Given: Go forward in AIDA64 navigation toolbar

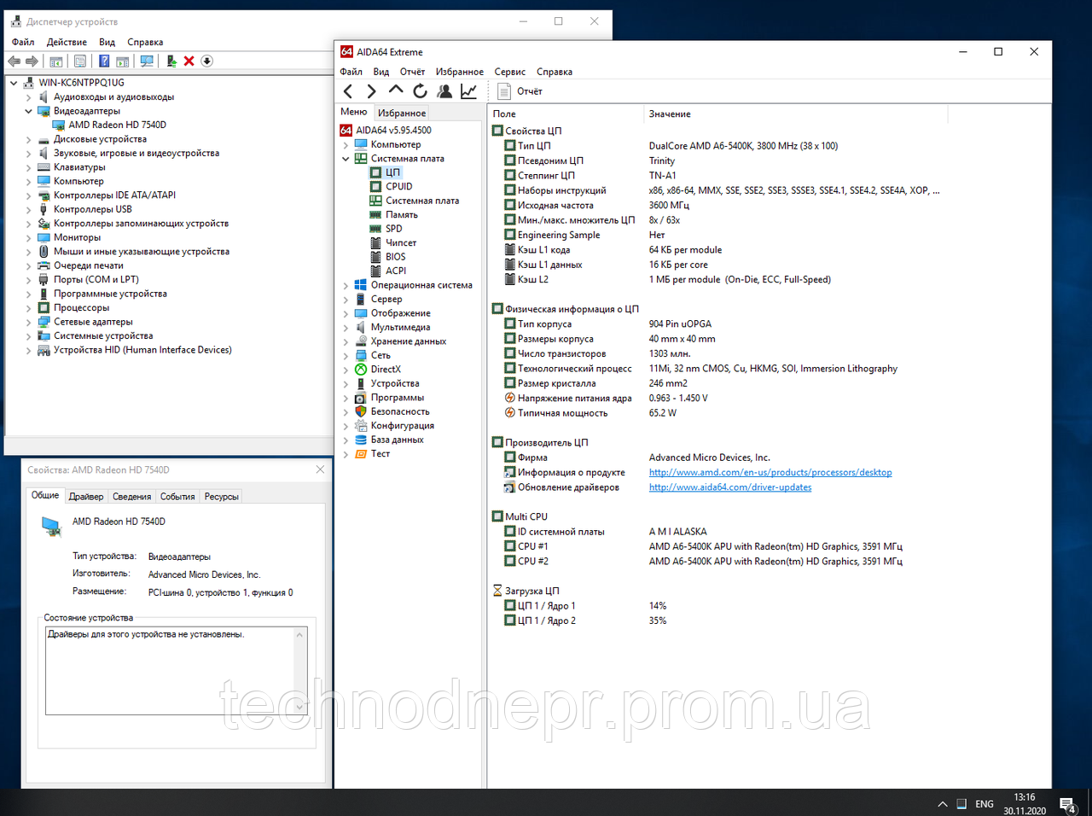Looking at the screenshot, I should [x=371, y=90].
